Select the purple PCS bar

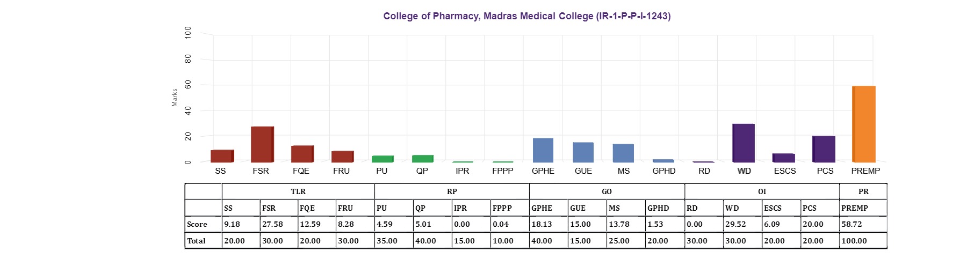824,149
